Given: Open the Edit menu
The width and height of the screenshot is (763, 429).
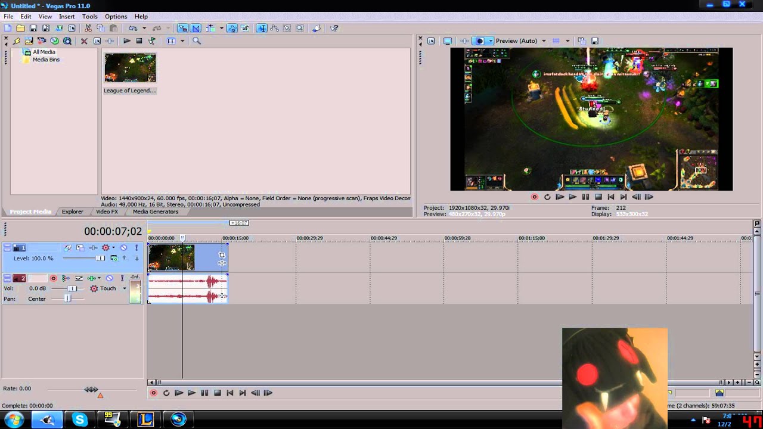Looking at the screenshot, I should click(26, 17).
